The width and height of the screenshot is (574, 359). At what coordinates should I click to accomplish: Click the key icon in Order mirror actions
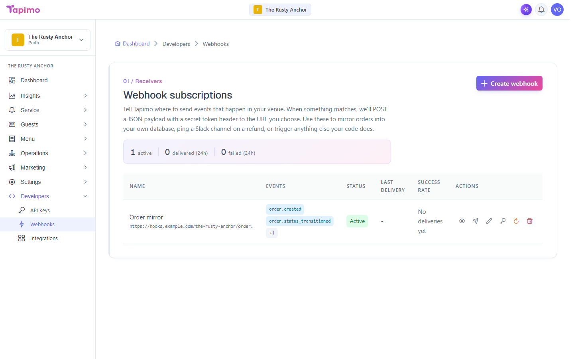(x=503, y=221)
